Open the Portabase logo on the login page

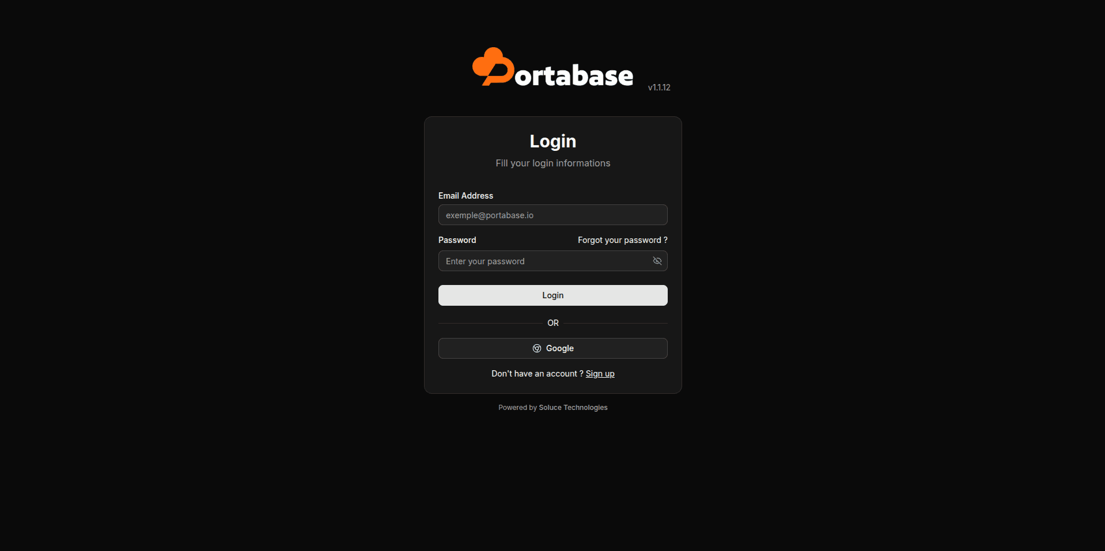pos(551,67)
